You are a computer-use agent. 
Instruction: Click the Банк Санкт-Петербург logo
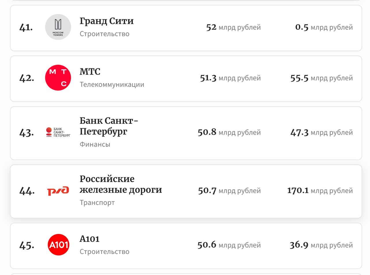tap(58, 132)
